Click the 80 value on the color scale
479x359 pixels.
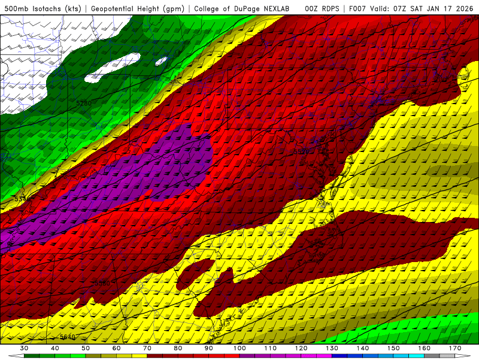(x=178, y=348)
